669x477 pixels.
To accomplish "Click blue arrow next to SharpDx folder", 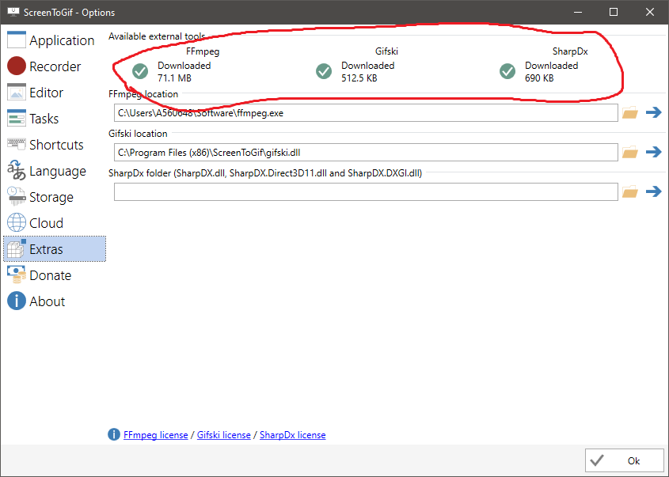I will click(654, 191).
